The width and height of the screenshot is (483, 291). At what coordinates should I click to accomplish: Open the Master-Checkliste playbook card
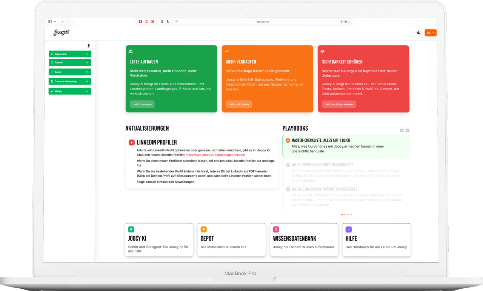tap(346, 146)
